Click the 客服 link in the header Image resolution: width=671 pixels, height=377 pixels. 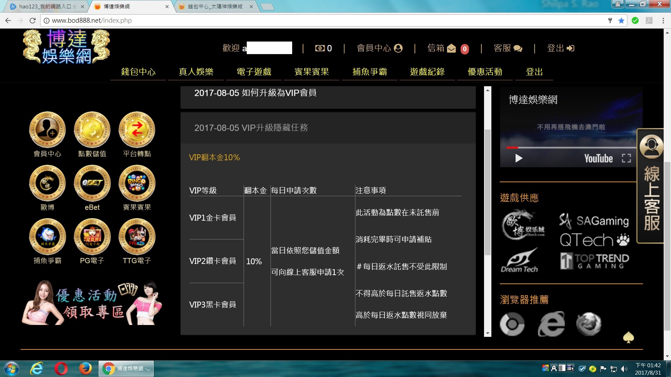(507, 48)
